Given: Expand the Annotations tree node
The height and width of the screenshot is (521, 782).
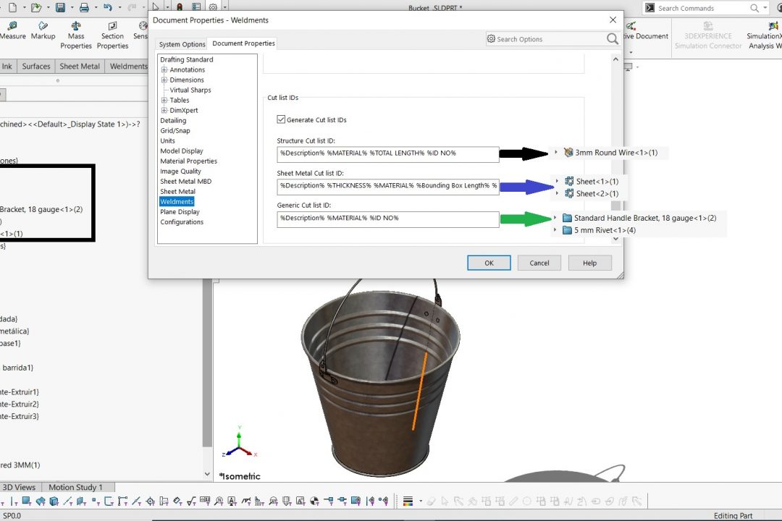Looking at the screenshot, I should (164, 69).
